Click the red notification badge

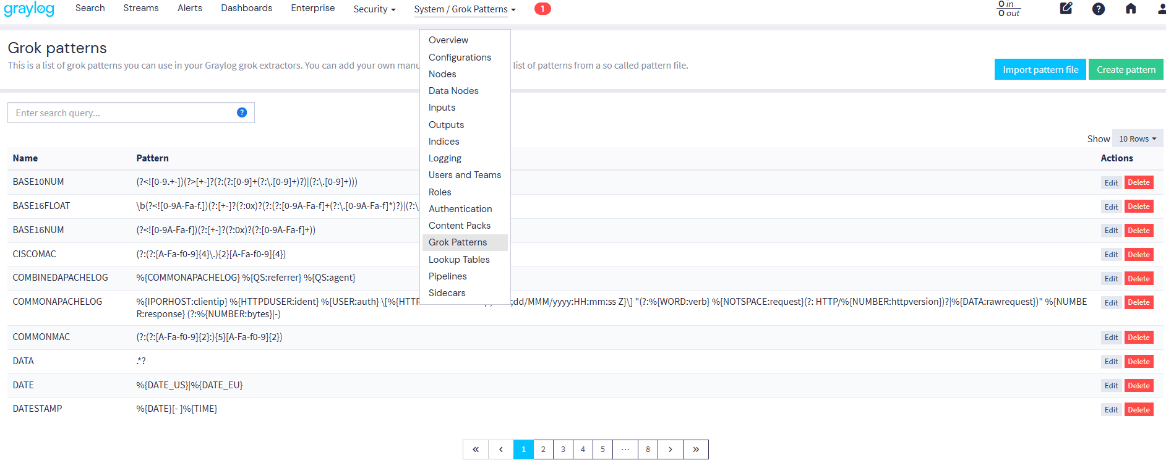(x=542, y=9)
